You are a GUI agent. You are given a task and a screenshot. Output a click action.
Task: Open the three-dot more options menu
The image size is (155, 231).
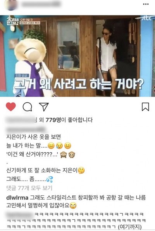pyautogui.click(x=146, y=4)
